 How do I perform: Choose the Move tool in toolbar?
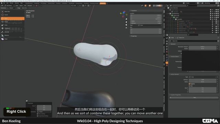click(x=12, y=18)
